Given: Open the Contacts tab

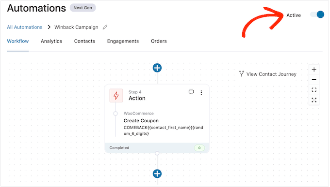Looking at the screenshot, I should (x=84, y=41).
